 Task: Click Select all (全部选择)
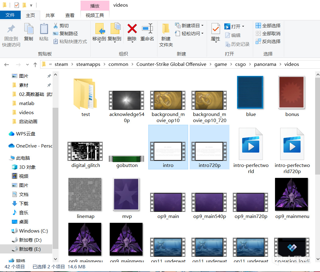pyautogui.click(x=268, y=25)
